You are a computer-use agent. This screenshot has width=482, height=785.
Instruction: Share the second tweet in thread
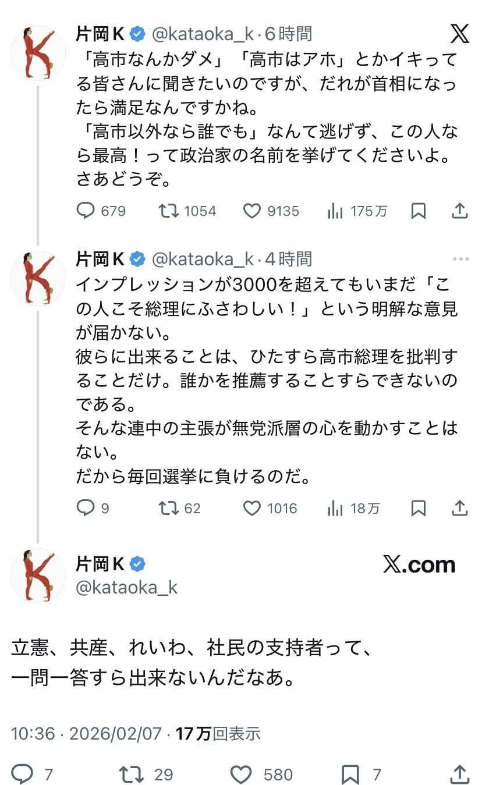pos(460,508)
